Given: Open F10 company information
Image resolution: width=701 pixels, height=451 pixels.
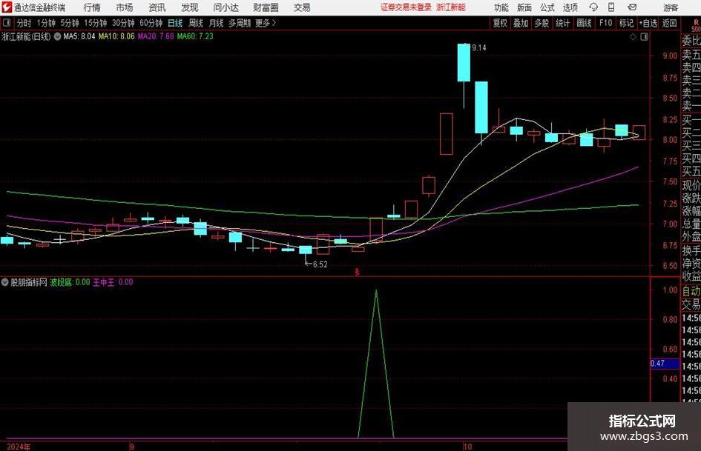Looking at the screenshot, I should click(x=605, y=23).
